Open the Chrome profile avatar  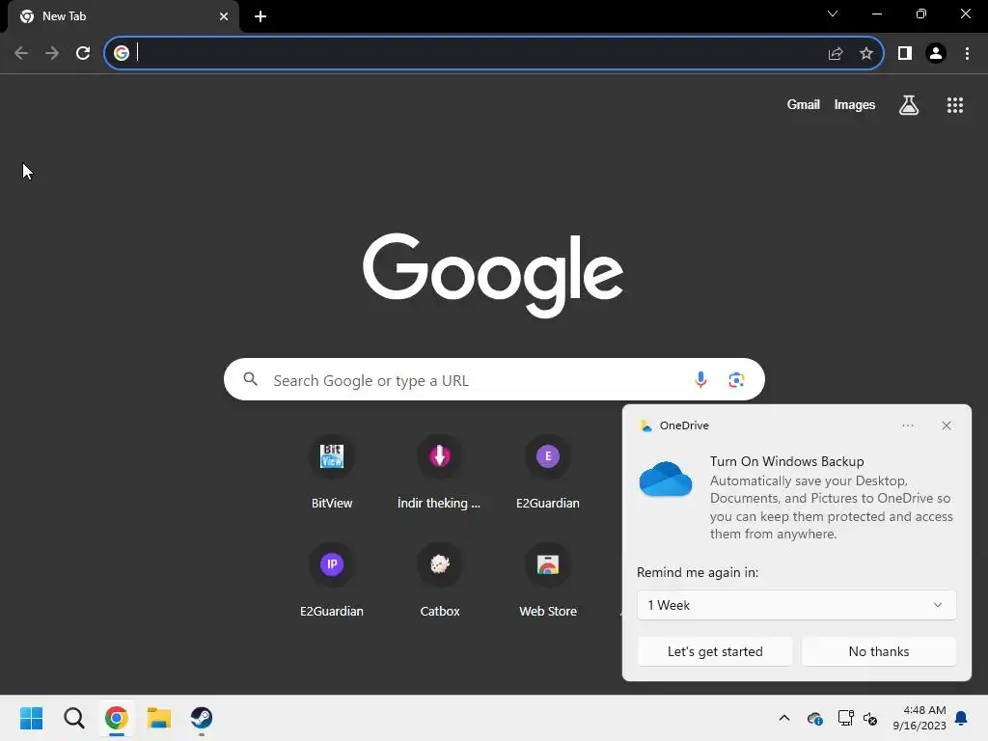pyautogui.click(x=936, y=54)
